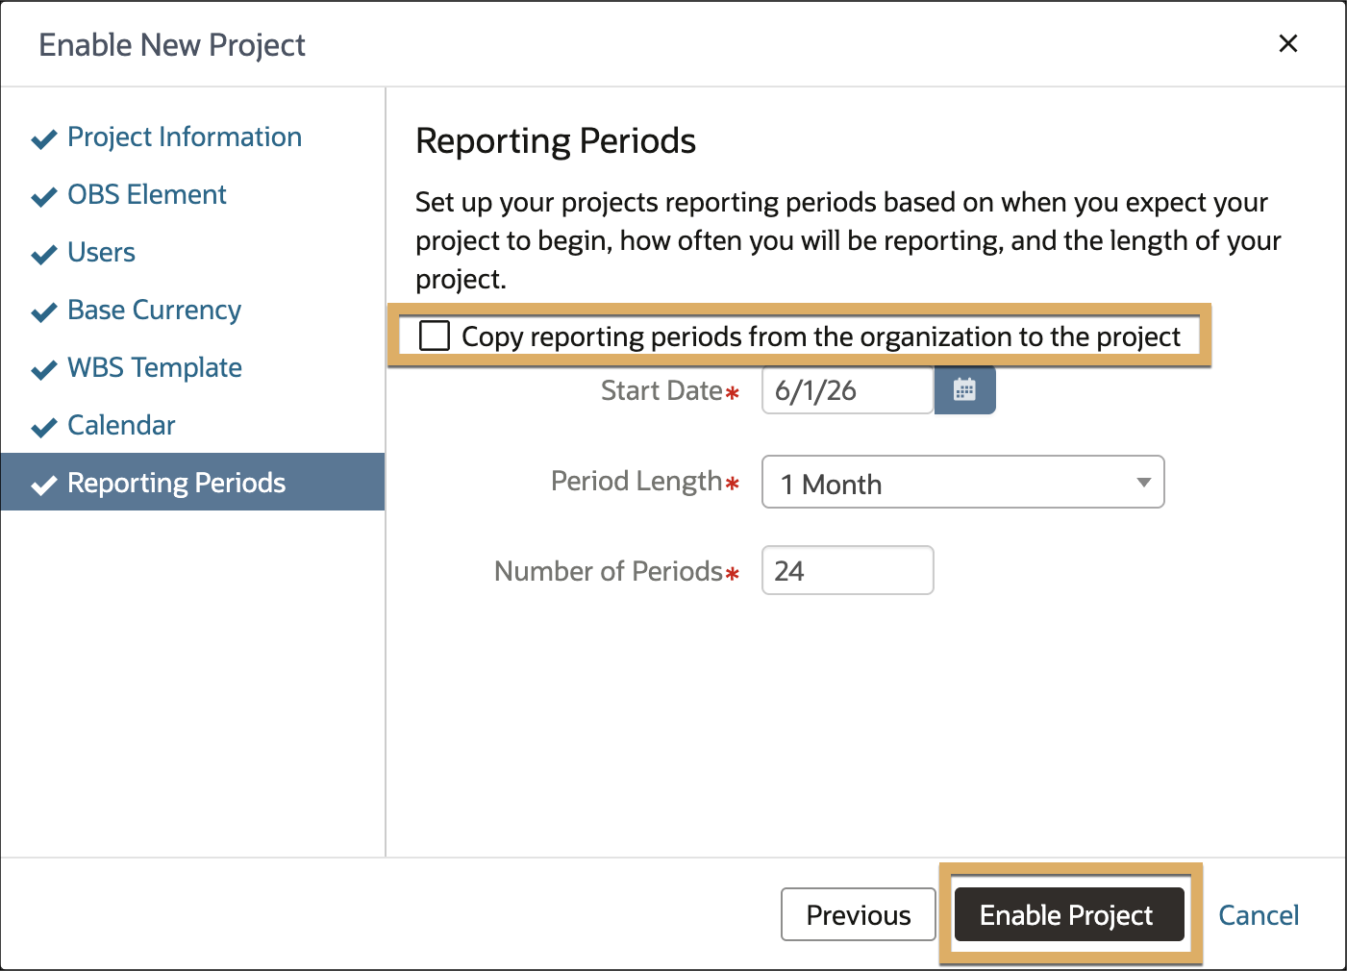Go back with the Previous button
Screen dimensions: 1347x971
(859, 914)
